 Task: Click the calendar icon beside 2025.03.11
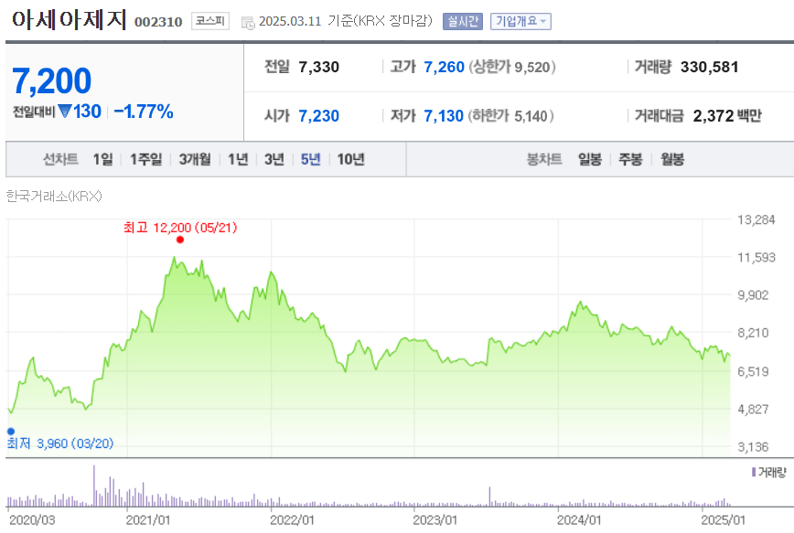[x=248, y=23]
